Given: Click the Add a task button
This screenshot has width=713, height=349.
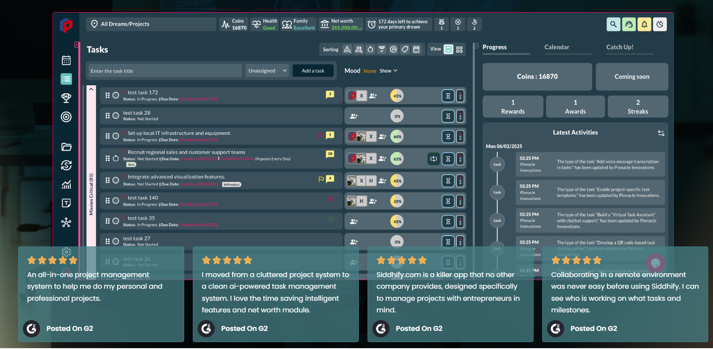Looking at the screenshot, I should coord(313,71).
